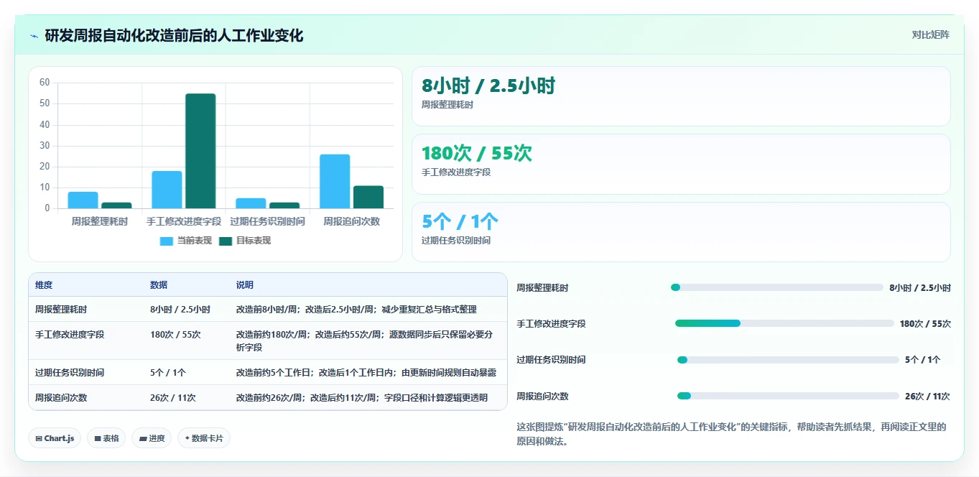Click description starting 改造前约180次/周
The image size is (979, 477).
[x=365, y=341]
